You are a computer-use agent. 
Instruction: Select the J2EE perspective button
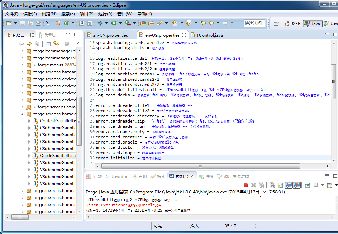coord(292,23)
